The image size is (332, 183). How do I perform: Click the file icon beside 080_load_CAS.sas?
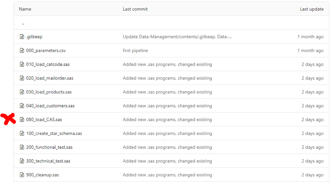coord(22,120)
